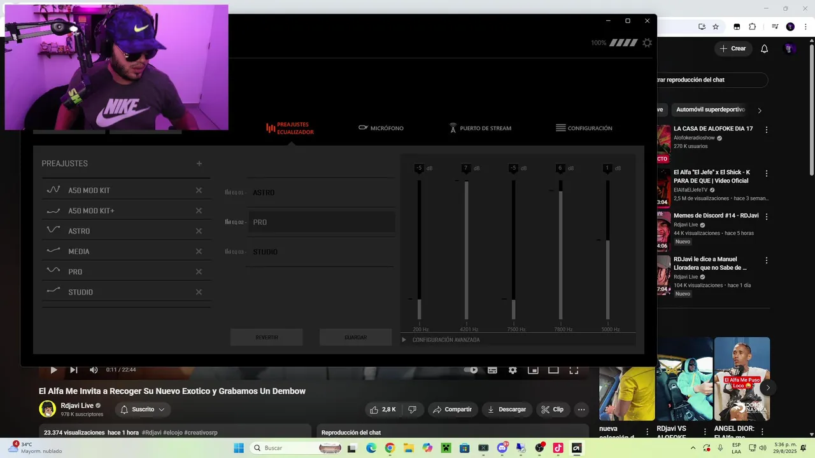Open TikTok app in the taskbar
The height and width of the screenshot is (458, 815).
558,448
